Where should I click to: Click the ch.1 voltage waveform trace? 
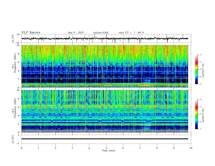click(x=105, y=39)
